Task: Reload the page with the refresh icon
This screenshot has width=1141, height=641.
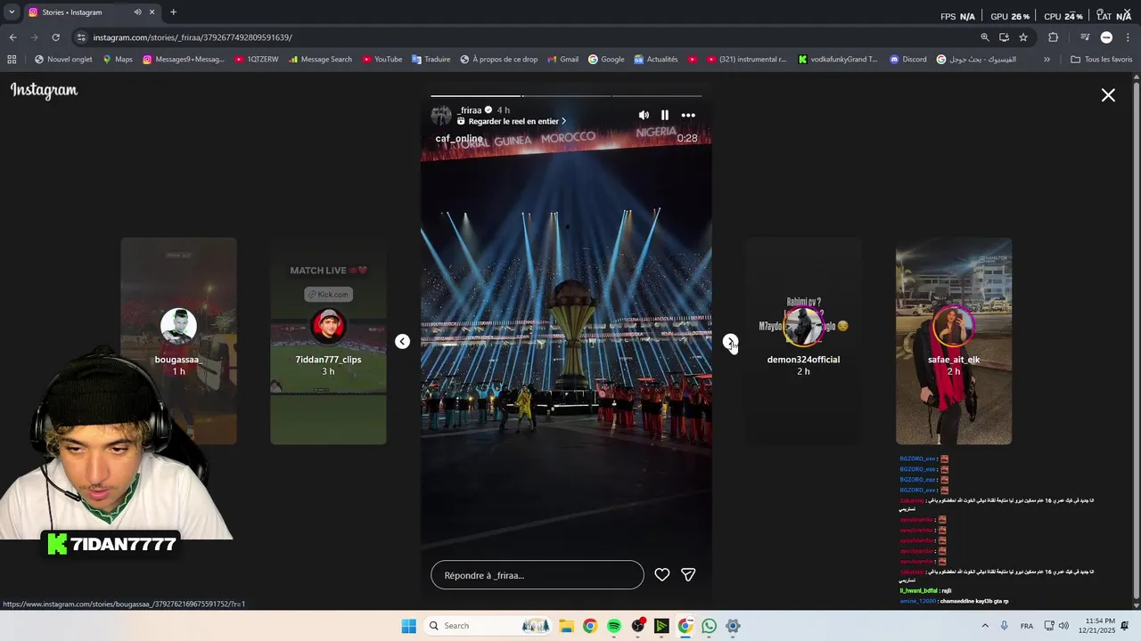Action: point(55,37)
